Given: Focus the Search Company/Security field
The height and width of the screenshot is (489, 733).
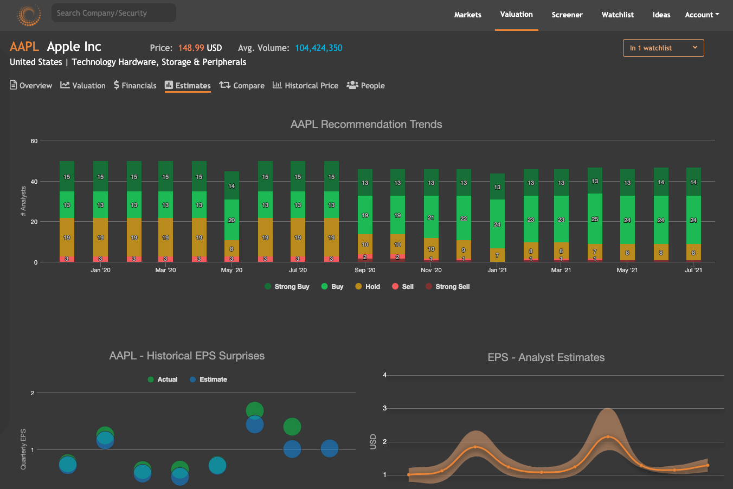Looking at the screenshot, I should tap(114, 13).
